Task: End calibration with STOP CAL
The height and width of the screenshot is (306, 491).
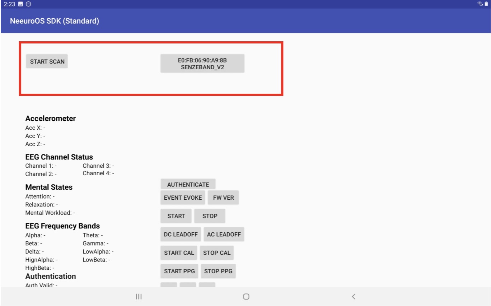Action: [x=217, y=252]
